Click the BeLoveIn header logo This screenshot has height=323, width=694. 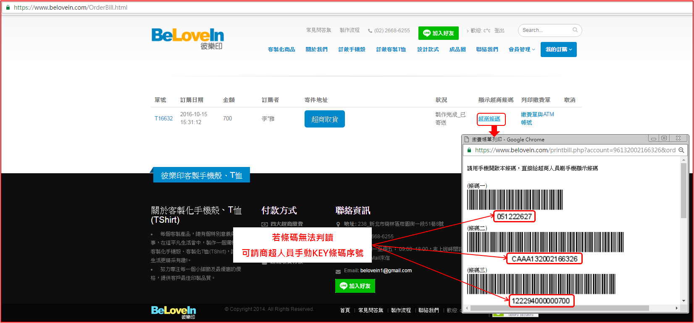point(188,39)
